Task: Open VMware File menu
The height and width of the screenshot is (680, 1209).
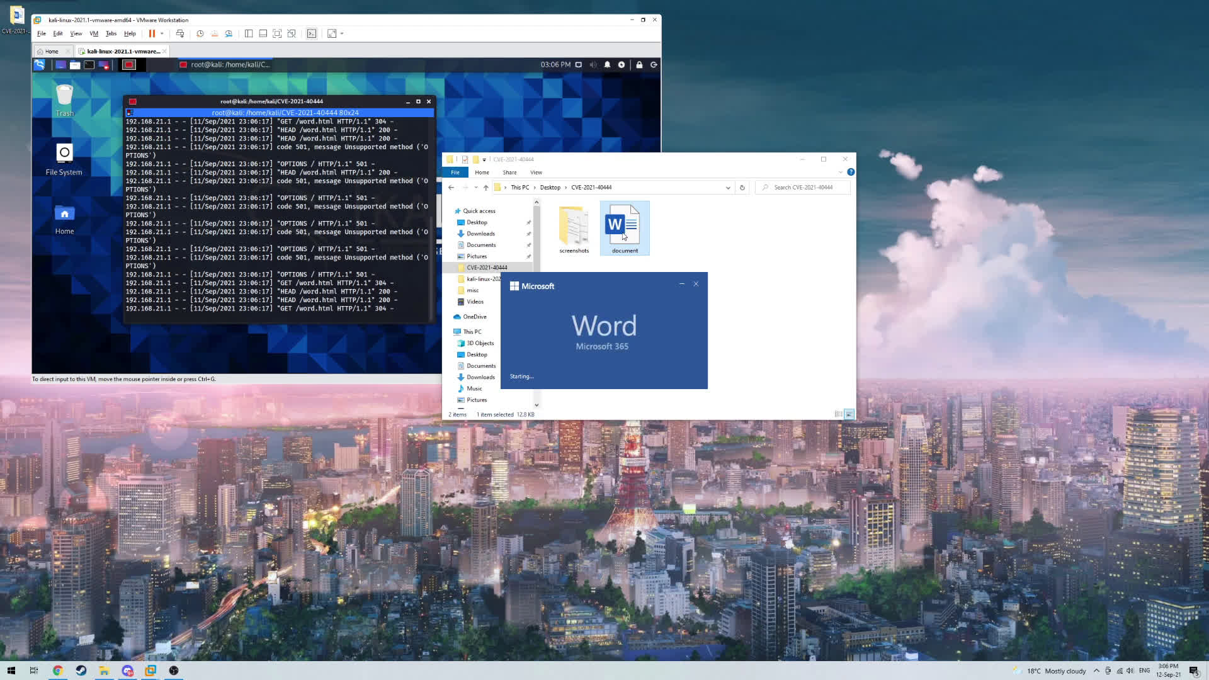Action: 42,33
